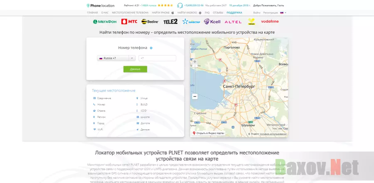
Task: Open the О НАС menu item
Action: (x=105, y=12)
